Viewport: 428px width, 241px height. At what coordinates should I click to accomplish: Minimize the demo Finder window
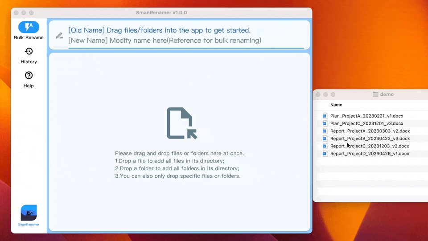click(x=325, y=94)
